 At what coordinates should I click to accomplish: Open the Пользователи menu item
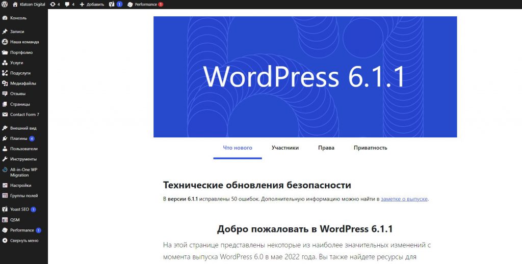(24, 149)
